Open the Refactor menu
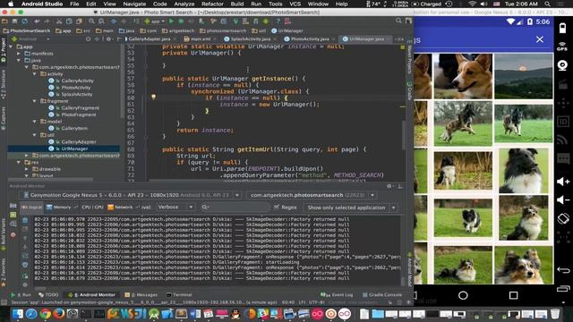Image resolution: width=573 pixels, height=322 pixels. point(212,4)
